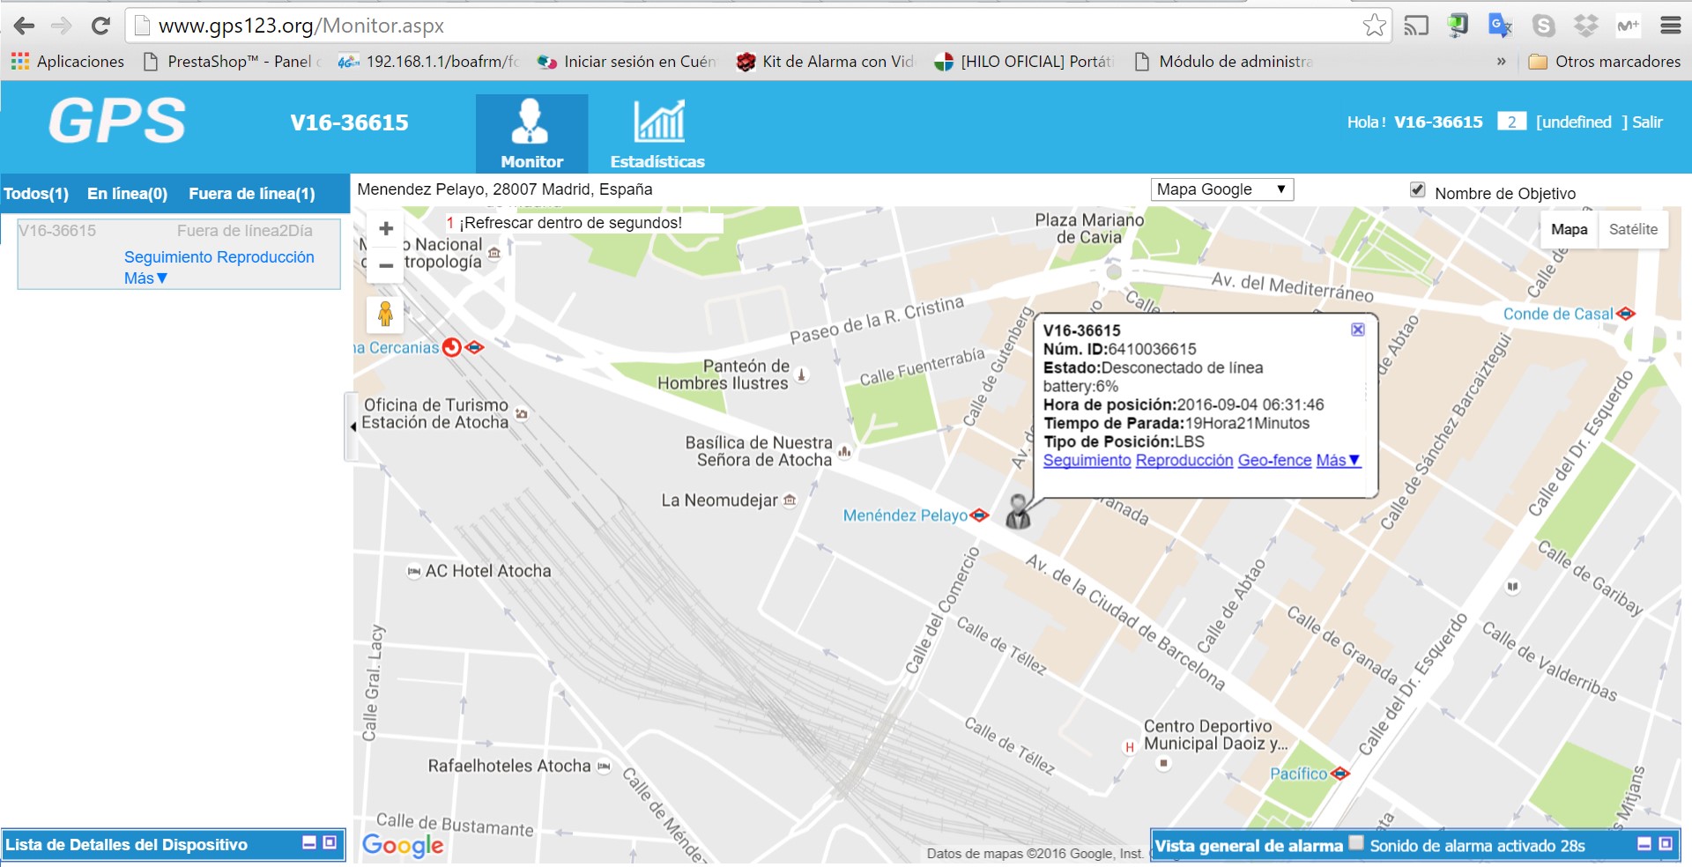Screen dimensions: 1692x867
Task: Open Geo-fence link in popup
Action: point(1274,460)
